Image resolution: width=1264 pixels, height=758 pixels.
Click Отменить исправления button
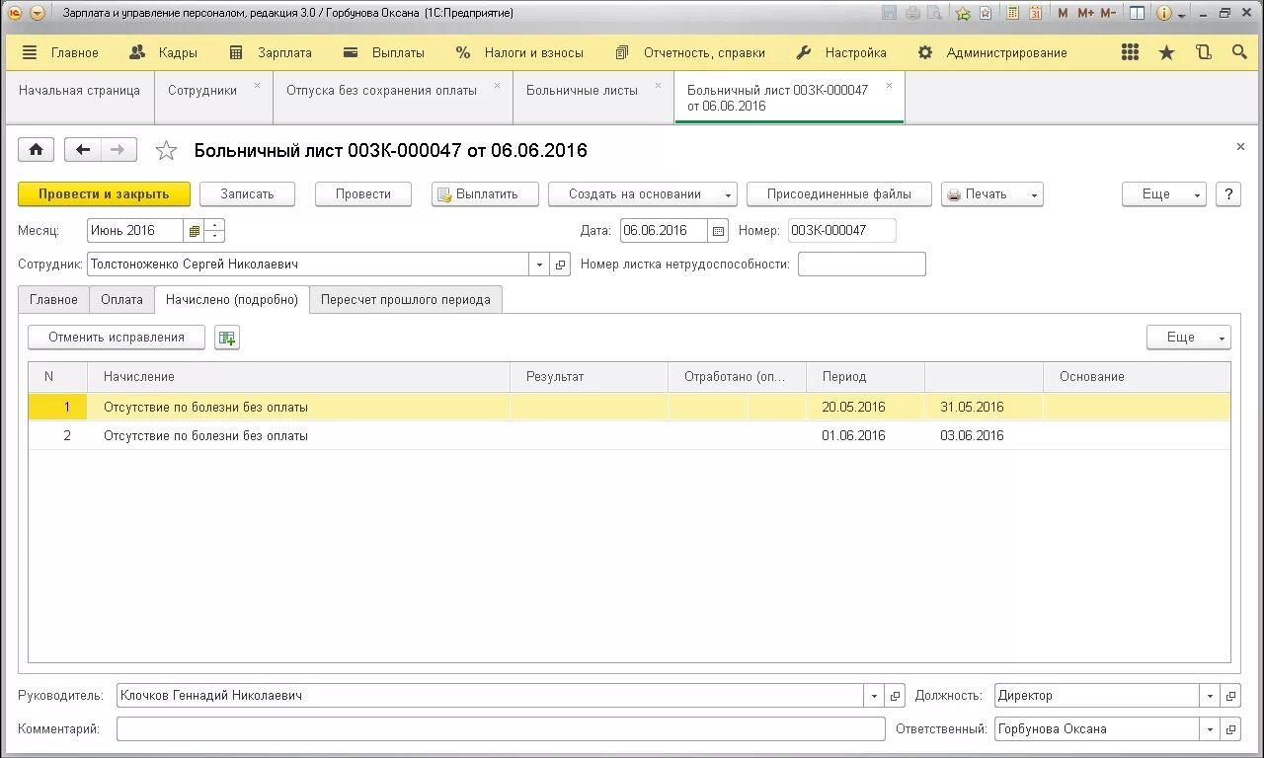tap(117, 338)
